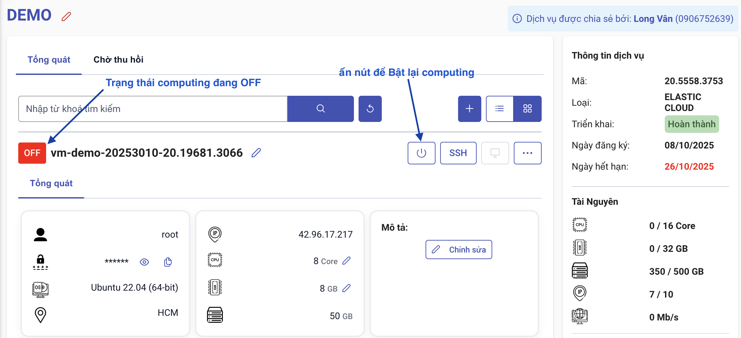
Task: Edit the 8 GB RAM allocation
Action: pos(347,288)
